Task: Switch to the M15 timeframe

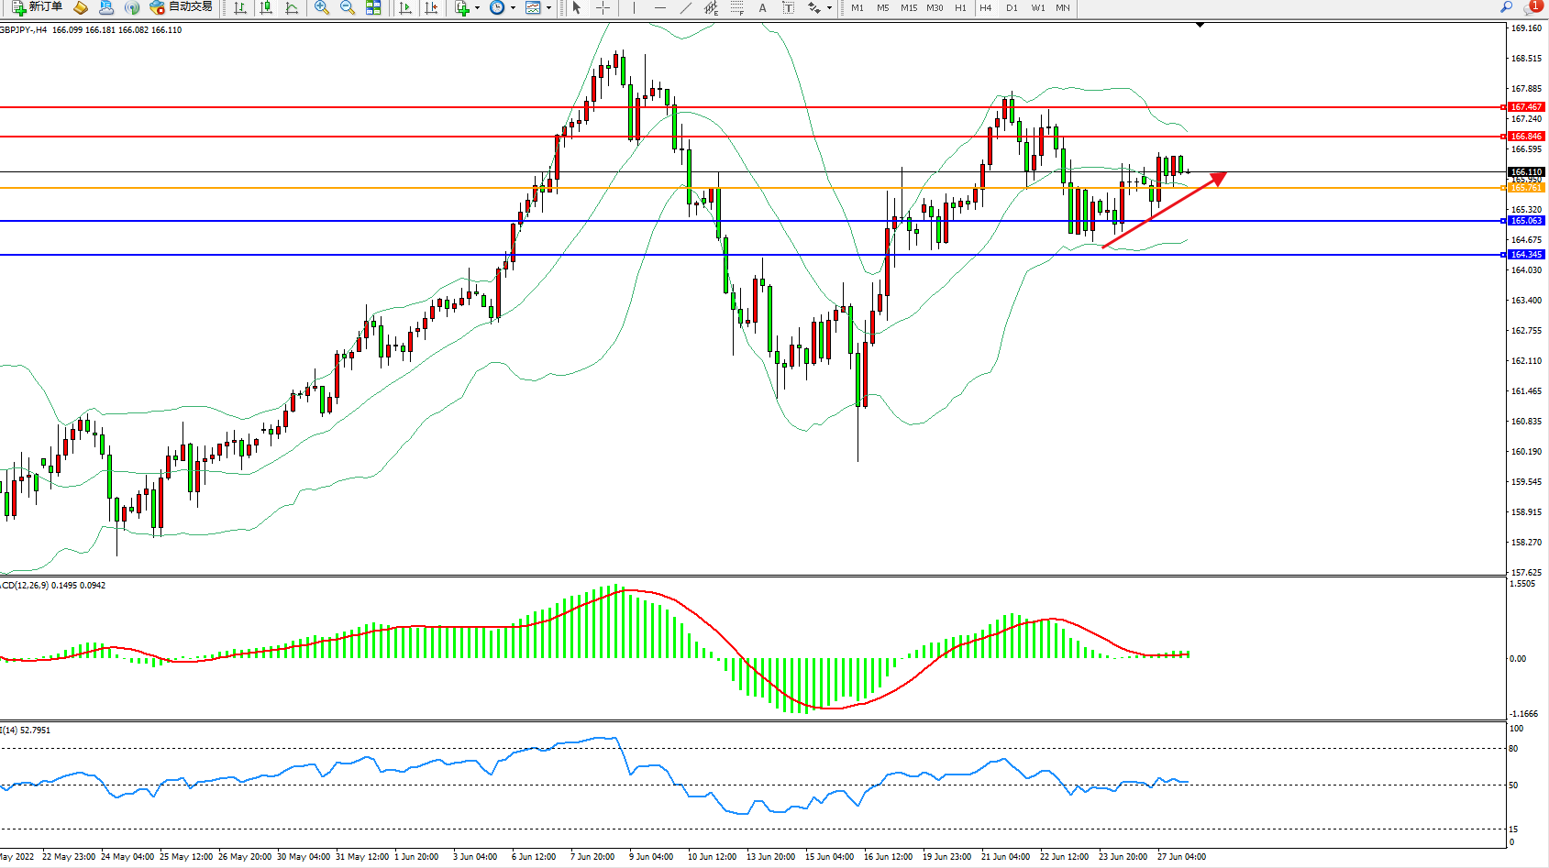Action: (x=908, y=7)
